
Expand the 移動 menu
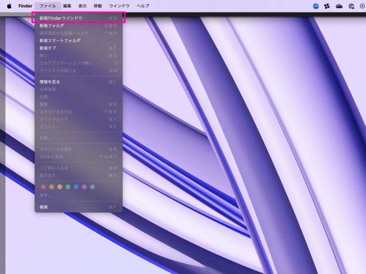pyautogui.click(x=98, y=6)
